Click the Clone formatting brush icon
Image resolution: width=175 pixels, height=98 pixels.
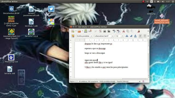point(139,31)
